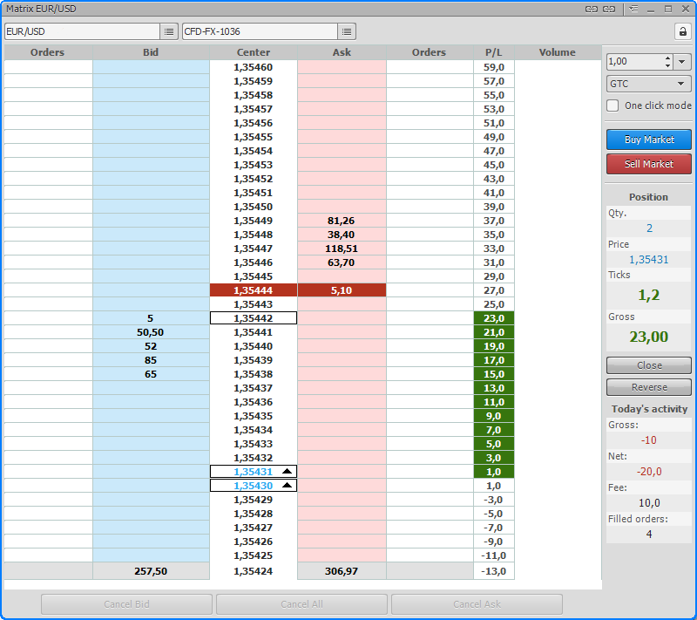
Task: Open symbol list icon beside EUR/USD field
Action: 169,31
